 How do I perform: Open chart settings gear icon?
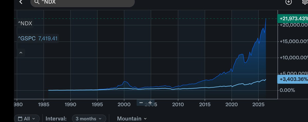click(305, 2)
